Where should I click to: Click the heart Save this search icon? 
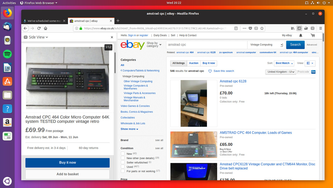coord(210,71)
